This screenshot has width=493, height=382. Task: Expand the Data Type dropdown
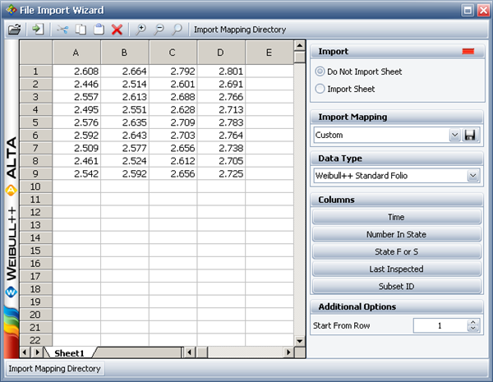[x=472, y=175]
